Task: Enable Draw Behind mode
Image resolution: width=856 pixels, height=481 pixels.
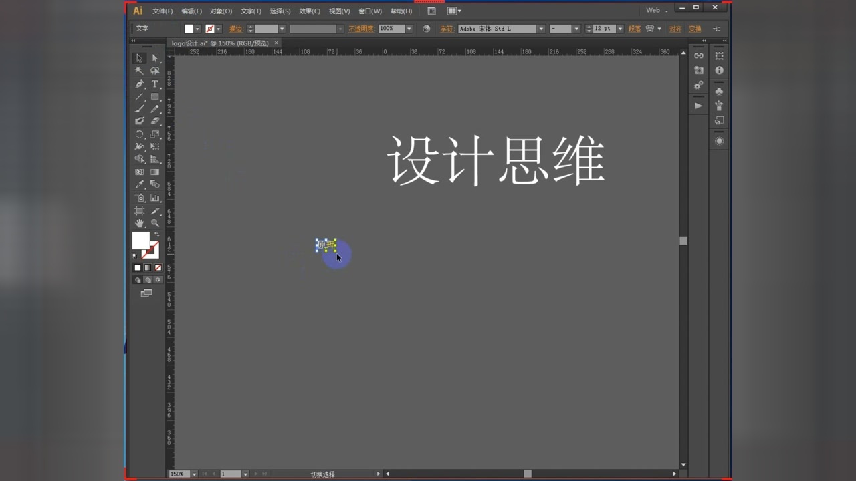Action: point(148,280)
